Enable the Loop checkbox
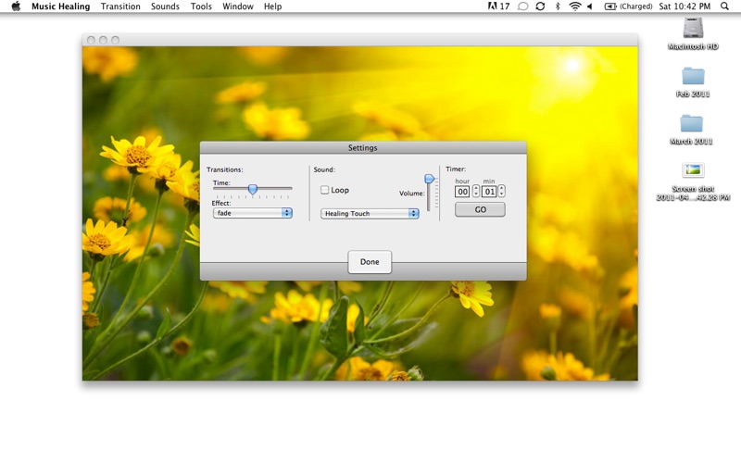Screen dimensions: 741x463 (x=325, y=190)
